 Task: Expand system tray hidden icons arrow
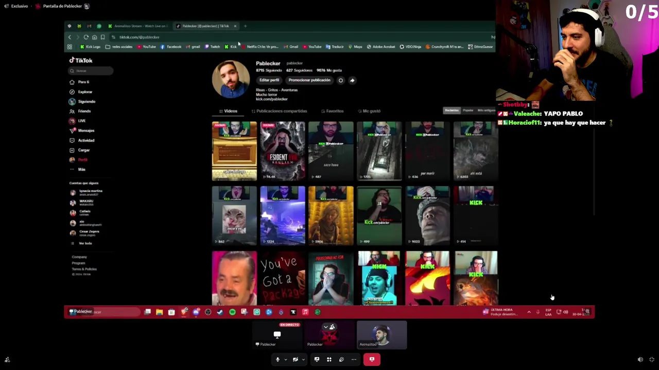tap(529, 312)
